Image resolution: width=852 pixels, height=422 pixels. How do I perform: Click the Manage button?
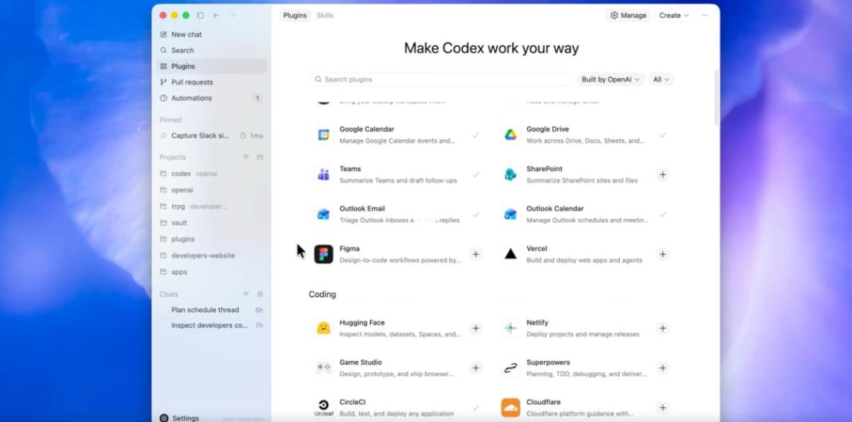pyautogui.click(x=628, y=16)
